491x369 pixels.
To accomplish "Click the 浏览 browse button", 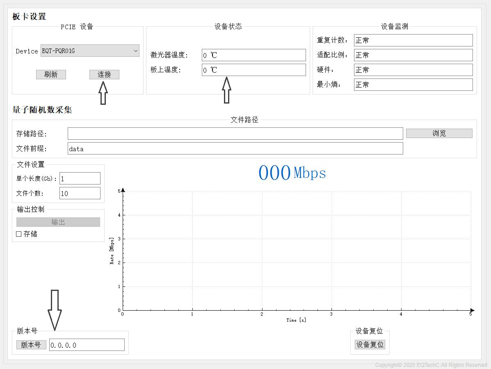I will coord(439,133).
